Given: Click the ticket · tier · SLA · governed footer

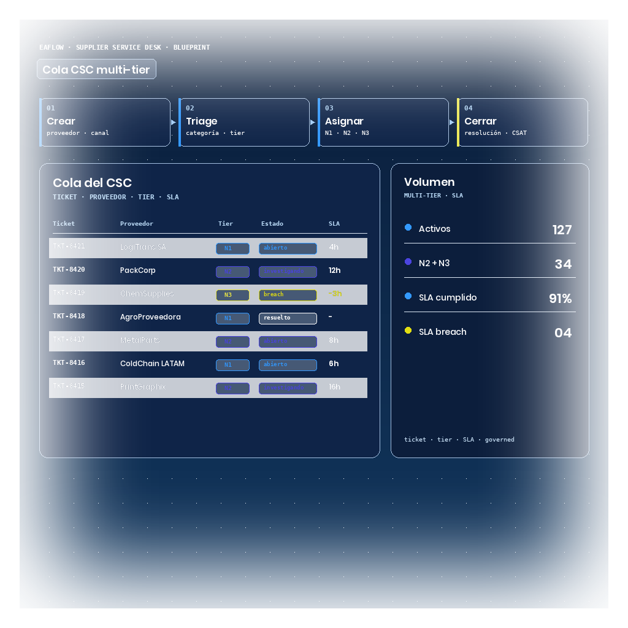Looking at the screenshot, I should pyautogui.click(x=459, y=439).
